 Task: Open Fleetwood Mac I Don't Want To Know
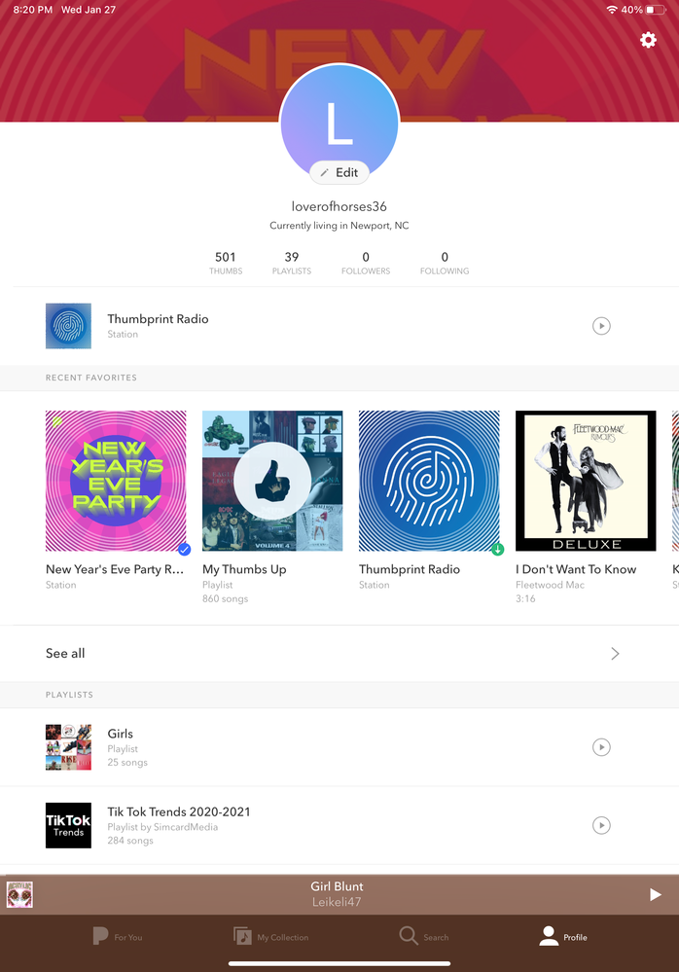pos(586,481)
